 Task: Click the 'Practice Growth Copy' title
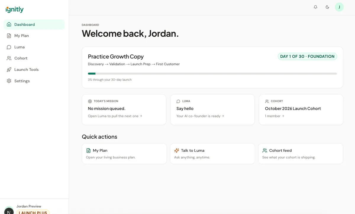[x=116, y=56]
